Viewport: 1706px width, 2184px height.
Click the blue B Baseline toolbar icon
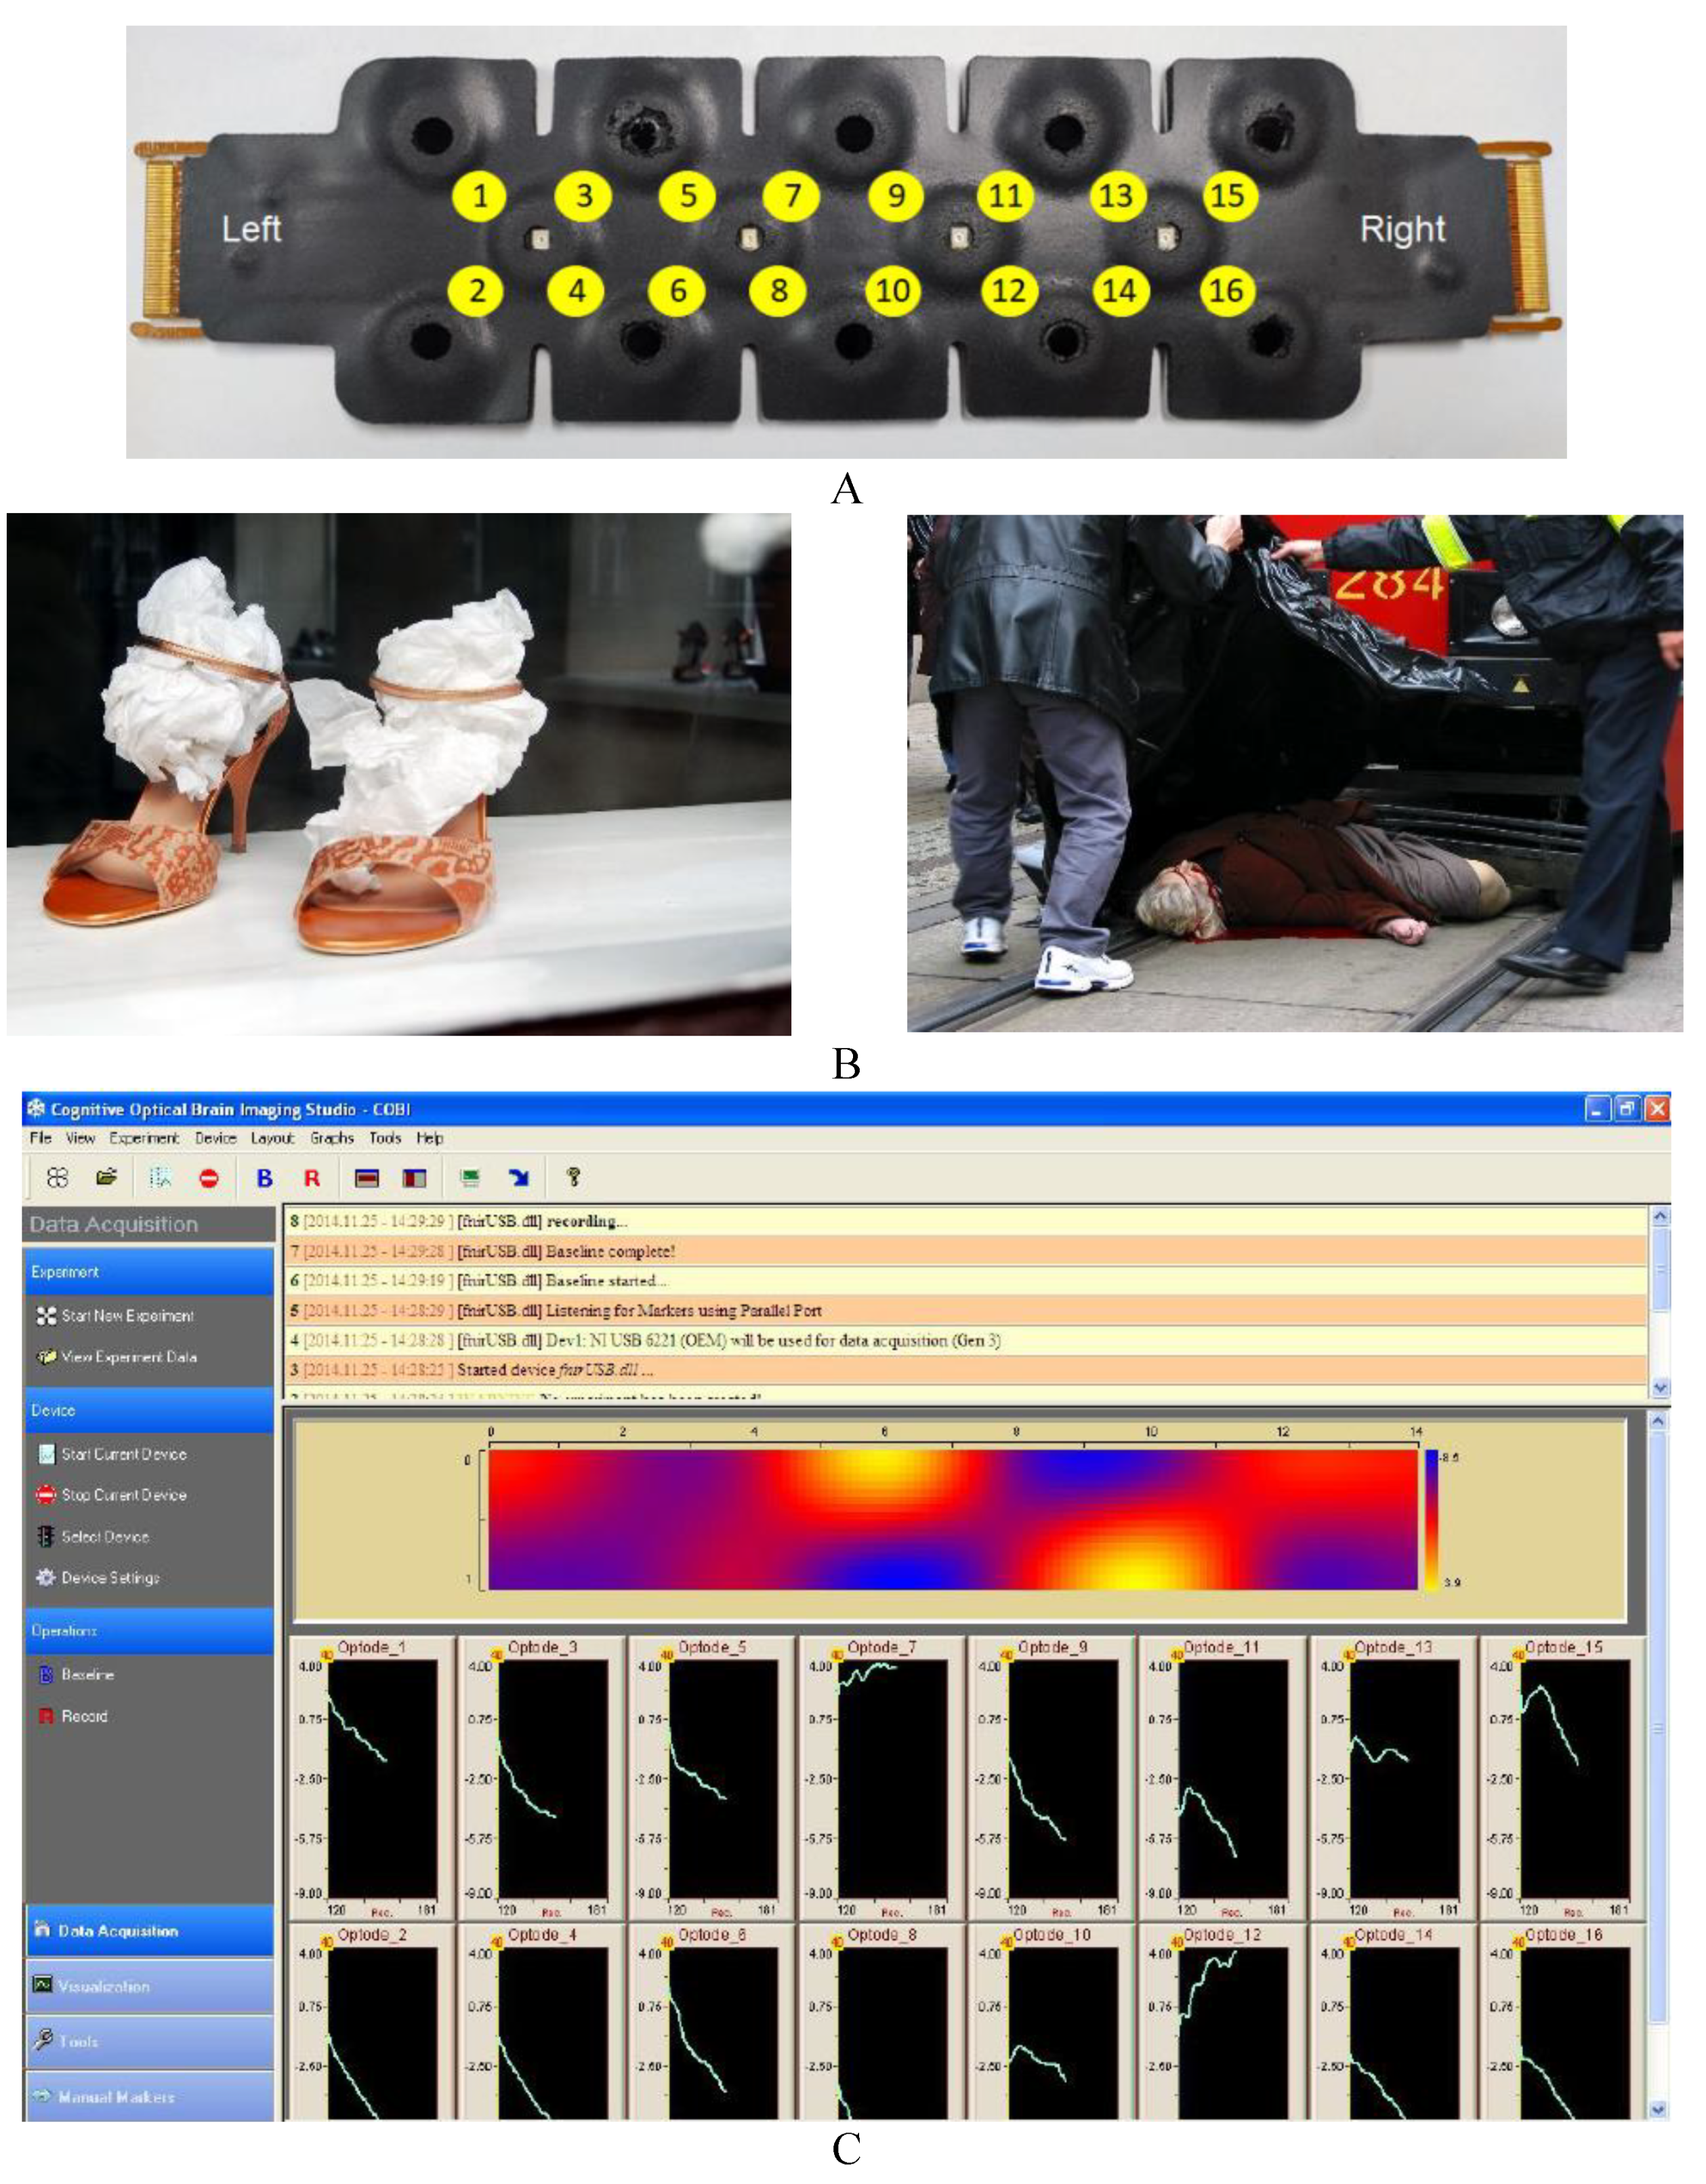click(264, 1178)
